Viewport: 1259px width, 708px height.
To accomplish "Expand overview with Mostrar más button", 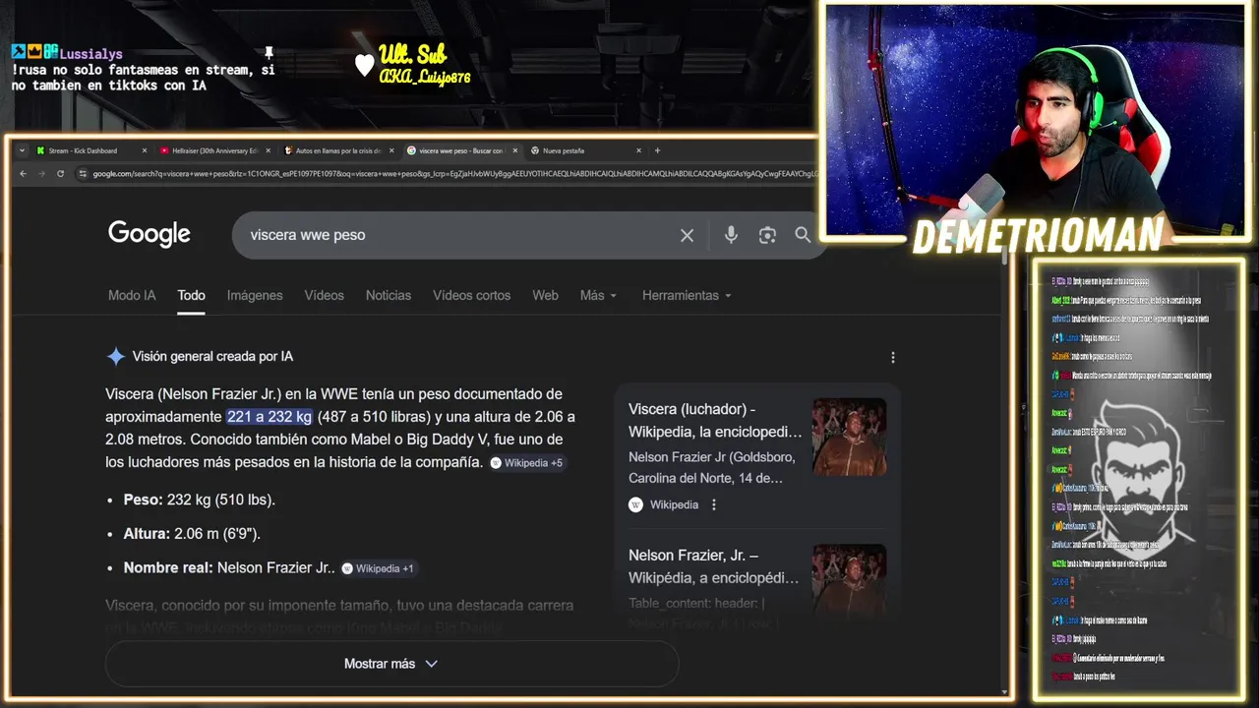I will [x=391, y=664].
